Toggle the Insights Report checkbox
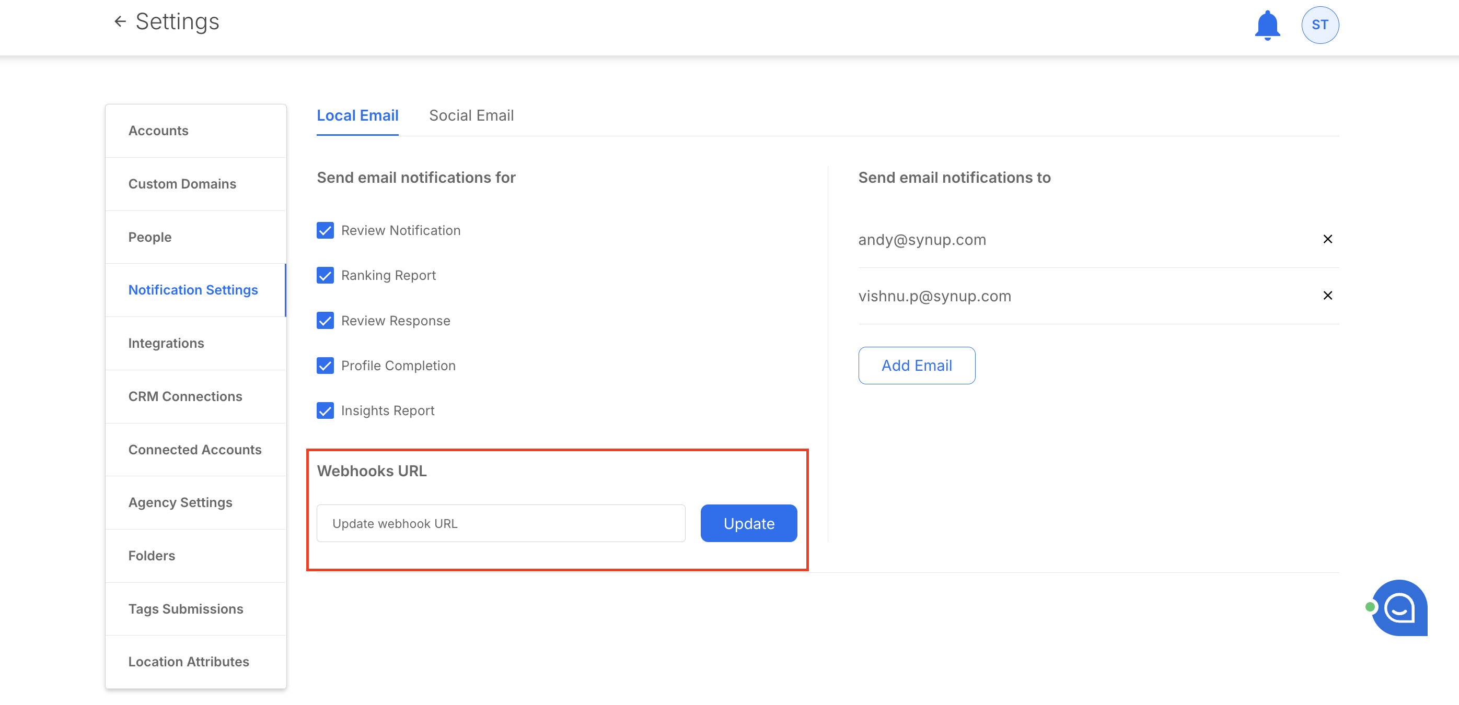This screenshot has height=705, width=1459. tap(325, 411)
